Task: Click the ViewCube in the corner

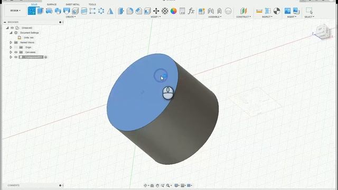Action: point(323,32)
